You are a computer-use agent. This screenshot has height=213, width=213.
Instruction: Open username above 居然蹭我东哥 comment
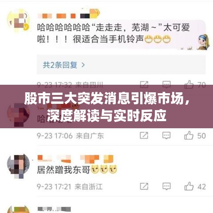75,159
